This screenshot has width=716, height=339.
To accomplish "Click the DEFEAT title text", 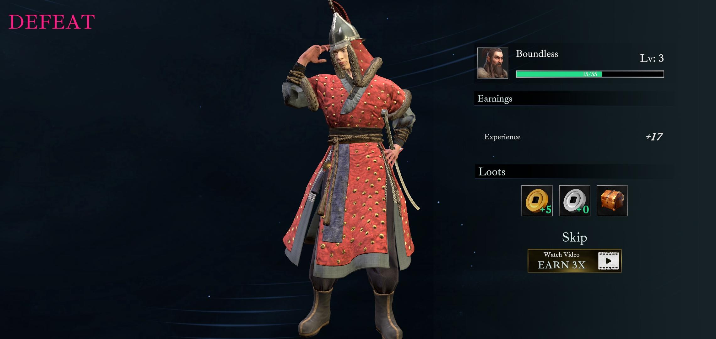I will point(52,22).
